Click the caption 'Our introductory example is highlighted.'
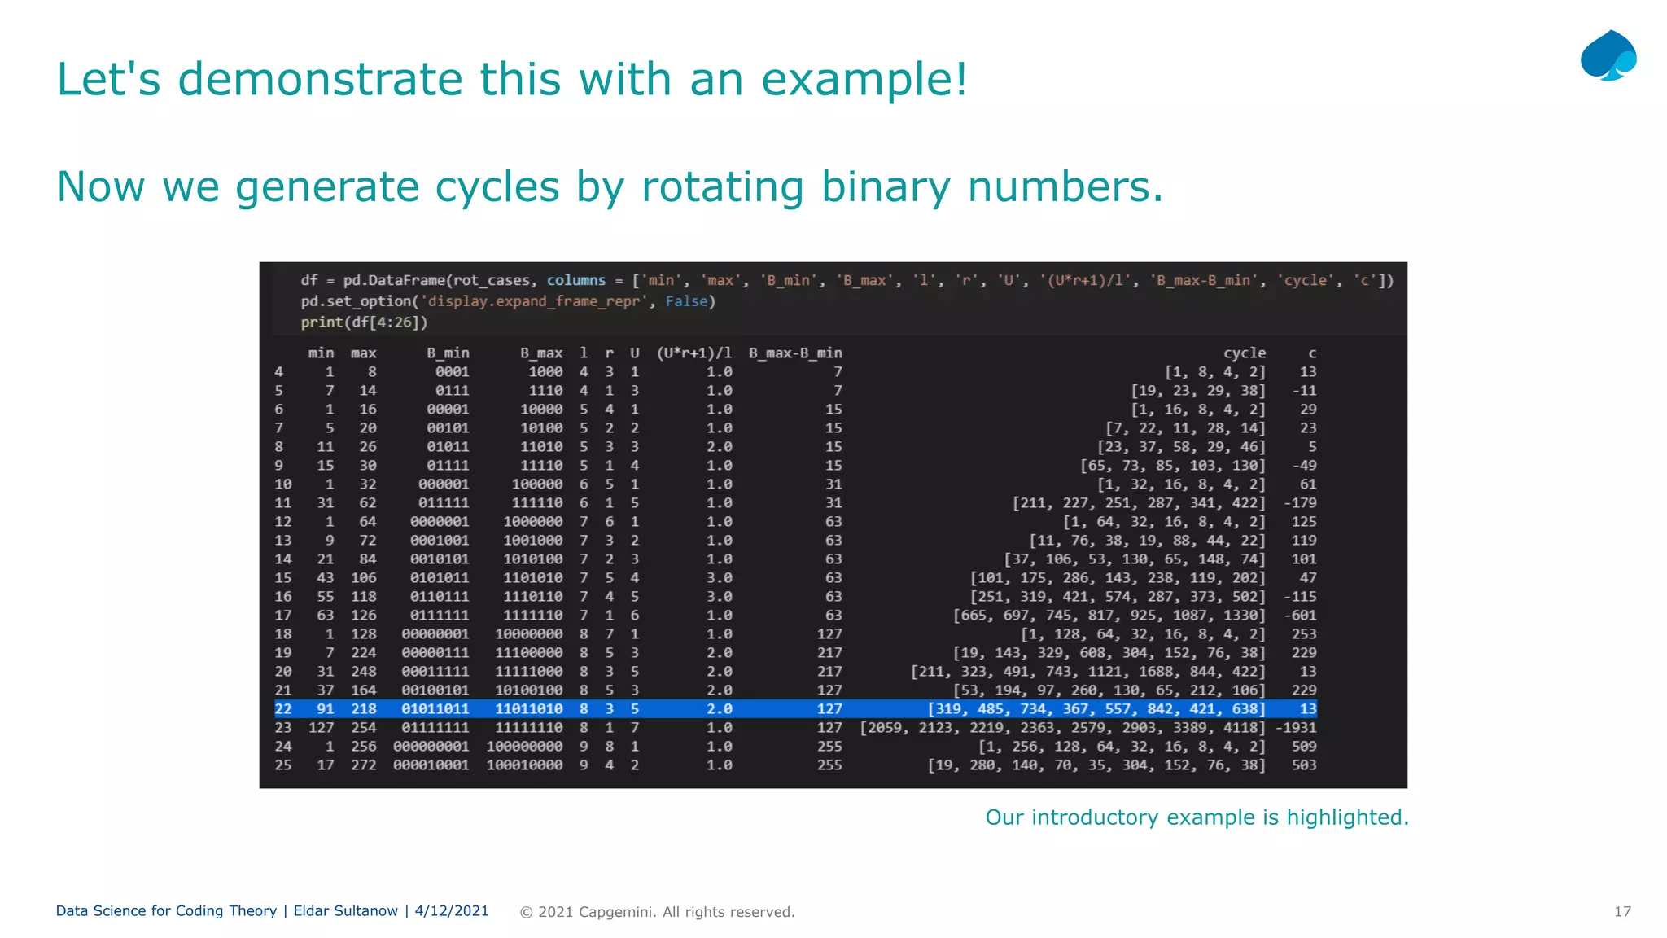This screenshot has width=1667, height=938. click(1197, 817)
